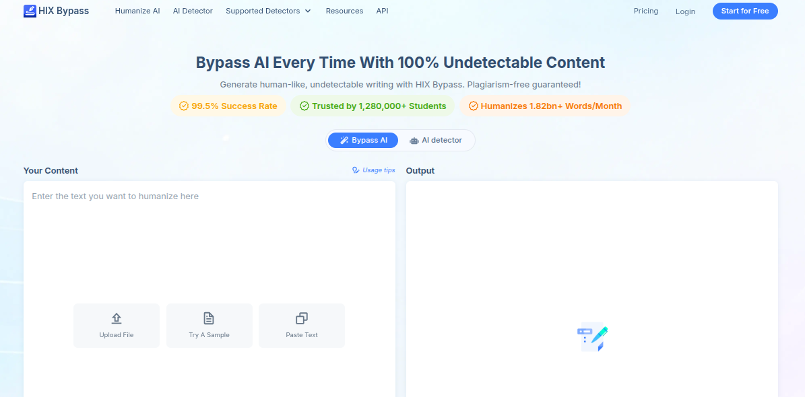Open the Humanize AI menu item
This screenshot has height=397, width=805.
[137, 11]
